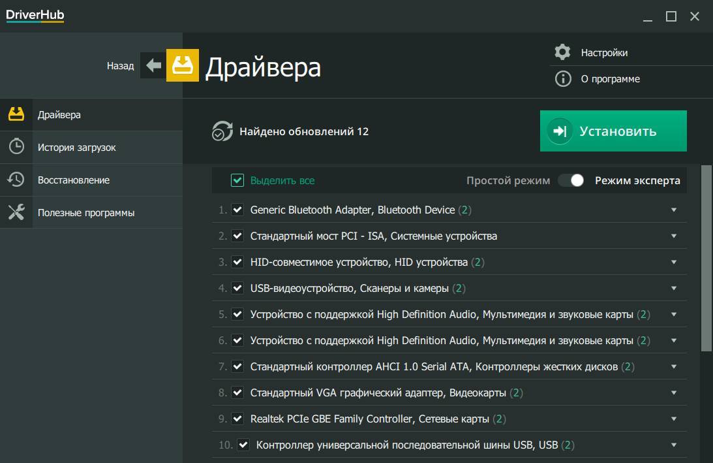Click the Полезные программы wrench icon
The height and width of the screenshot is (463, 713).
(16, 212)
